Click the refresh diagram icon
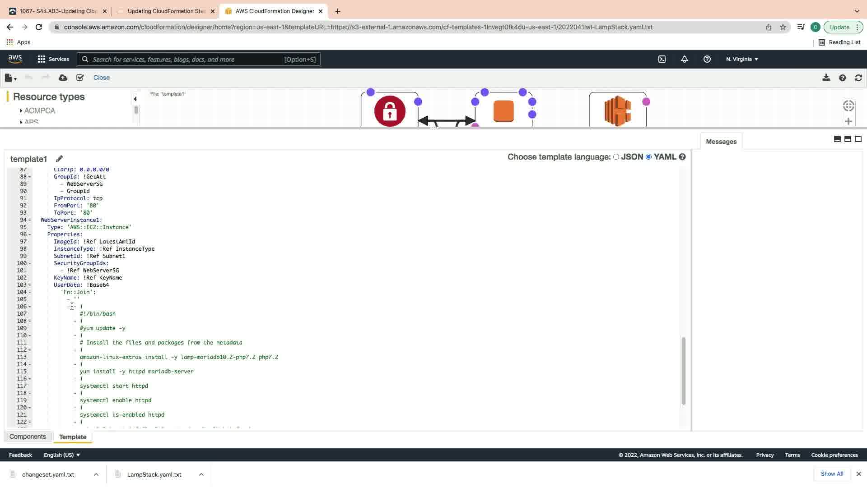 pyautogui.click(x=858, y=78)
